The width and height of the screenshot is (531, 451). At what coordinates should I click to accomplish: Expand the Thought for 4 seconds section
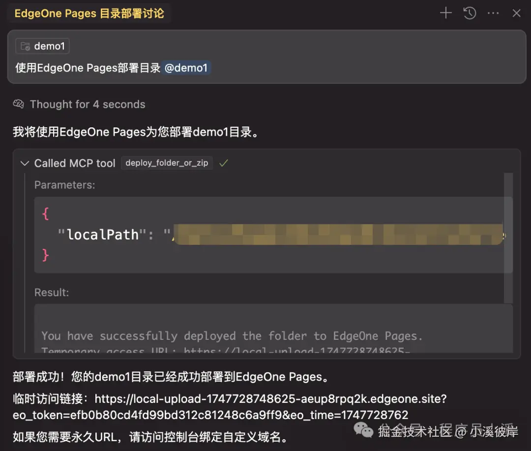click(x=88, y=104)
